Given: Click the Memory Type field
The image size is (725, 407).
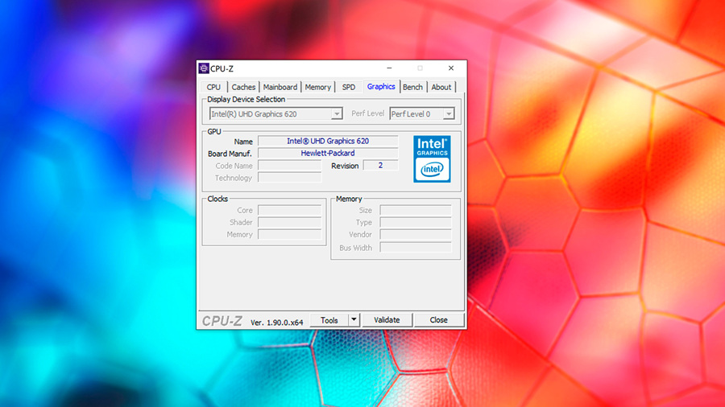Looking at the screenshot, I should click(416, 222).
